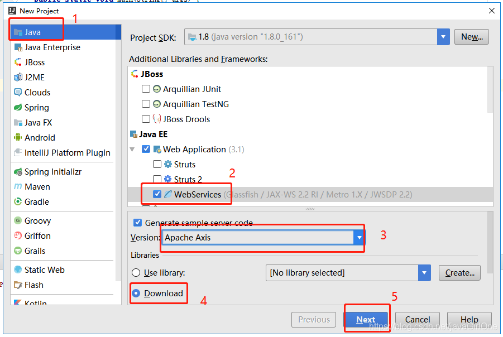This screenshot has height=337, width=503.
Task: Click the Arquillian TestNG framework icon
Action: click(156, 104)
